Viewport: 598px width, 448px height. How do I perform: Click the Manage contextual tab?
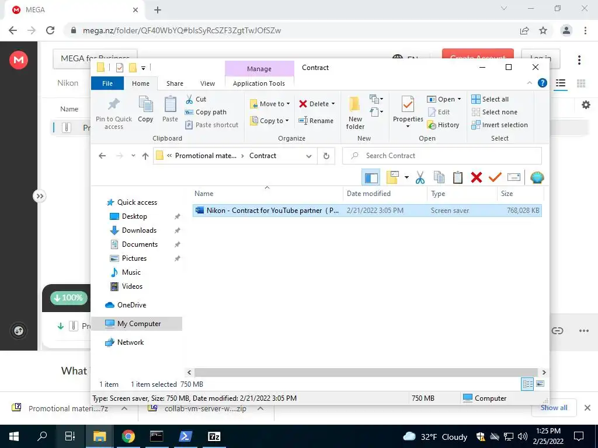point(259,69)
